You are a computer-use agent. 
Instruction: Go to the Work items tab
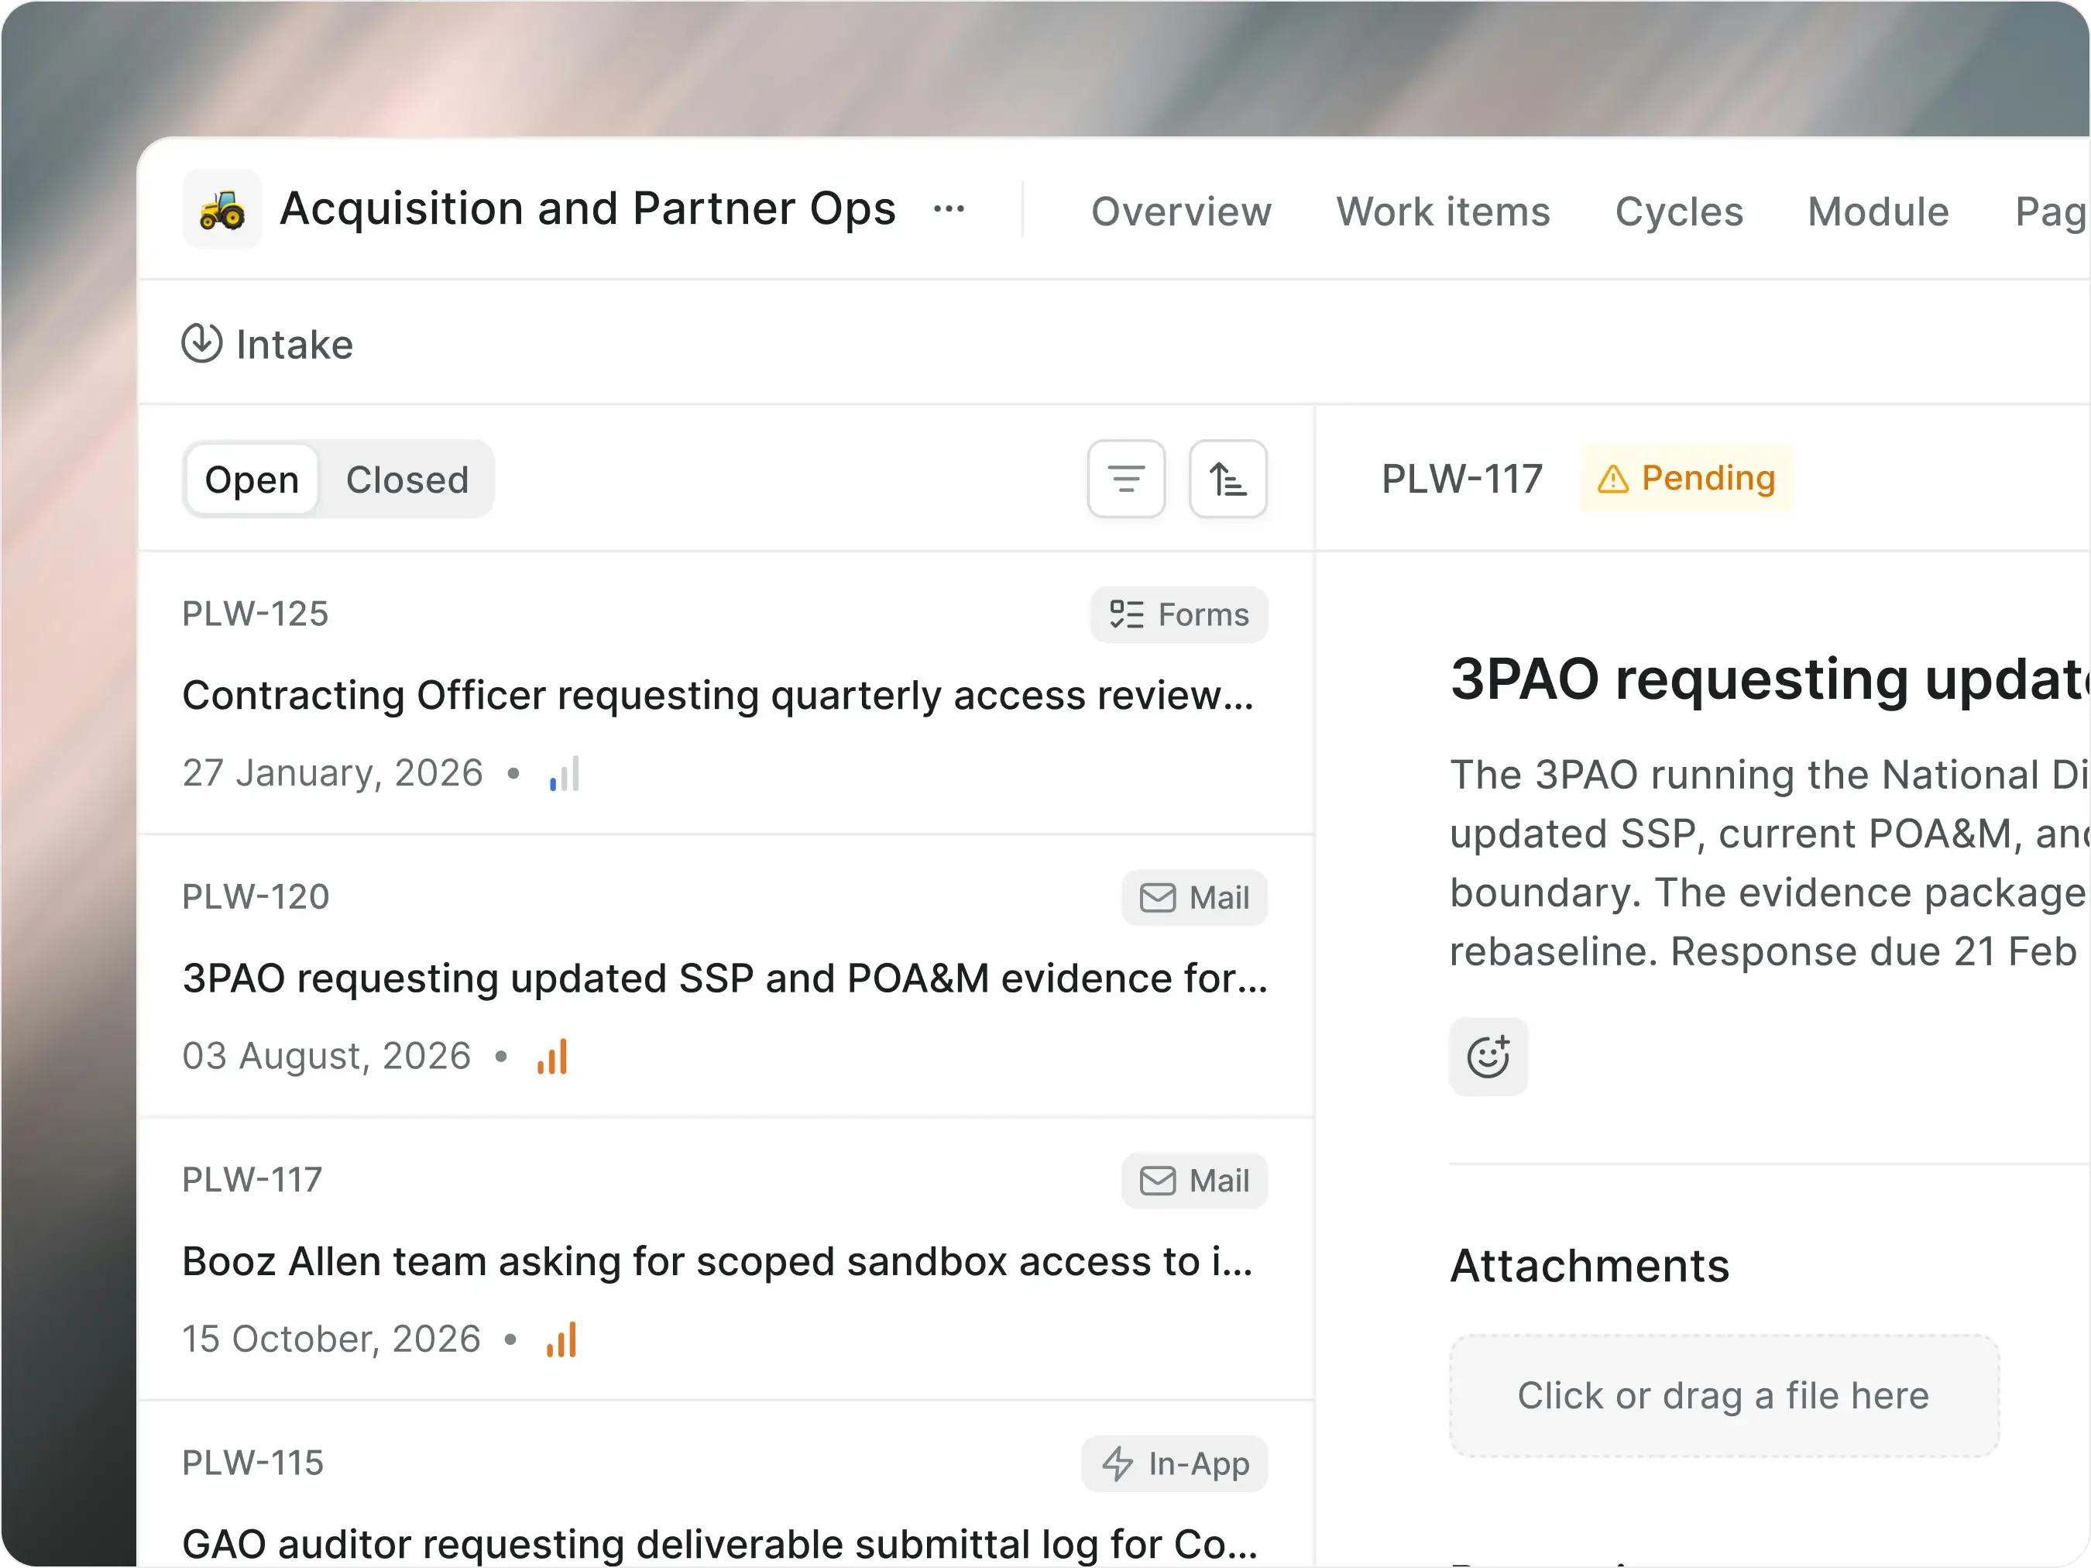click(1443, 211)
